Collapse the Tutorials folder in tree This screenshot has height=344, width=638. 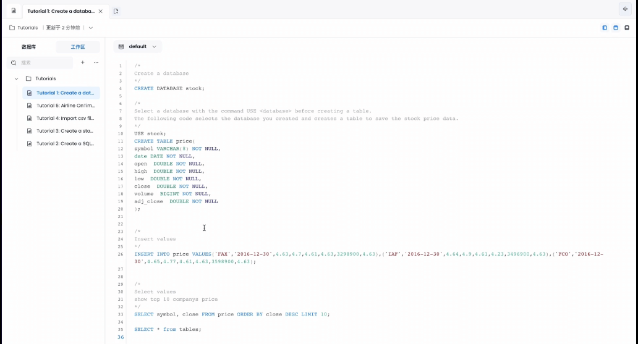click(x=17, y=79)
